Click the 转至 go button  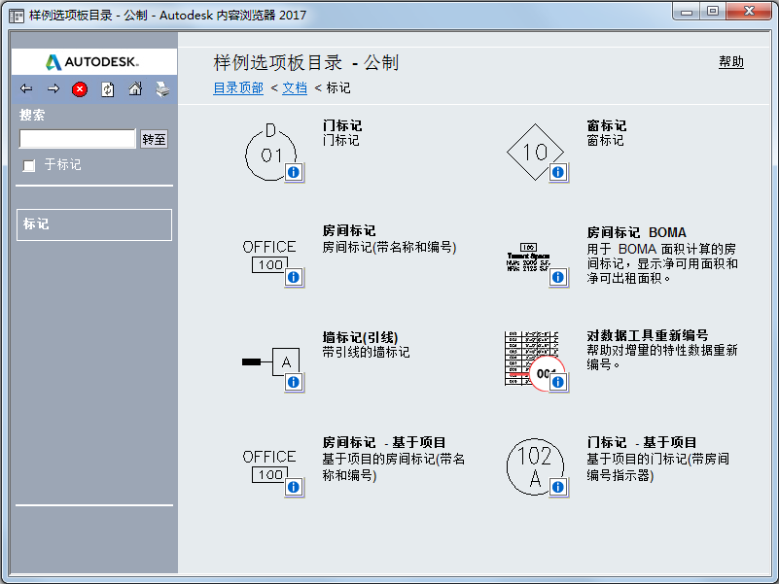[154, 140]
